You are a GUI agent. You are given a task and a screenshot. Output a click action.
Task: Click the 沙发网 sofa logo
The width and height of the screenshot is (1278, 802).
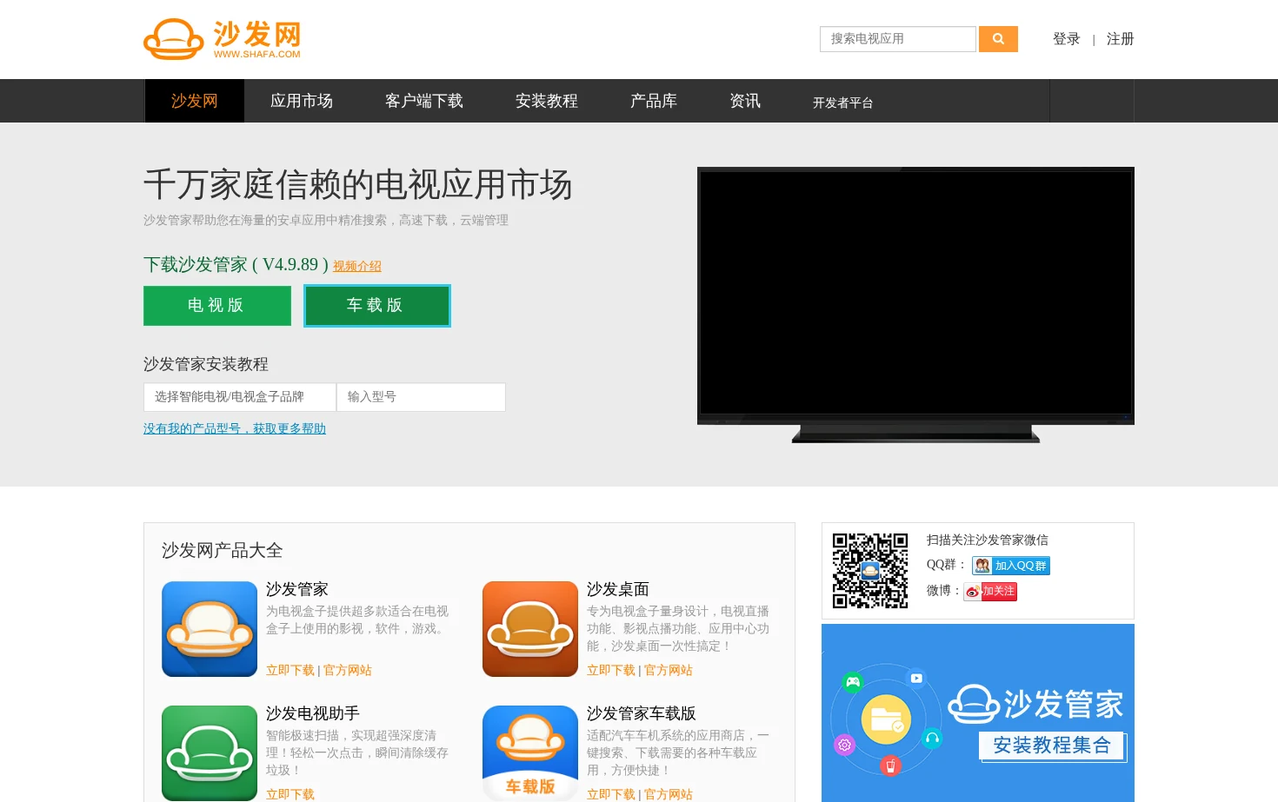point(223,39)
